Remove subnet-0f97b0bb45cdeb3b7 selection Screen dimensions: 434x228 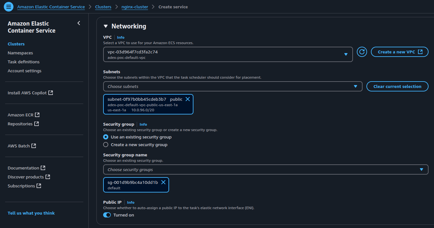click(188, 99)
